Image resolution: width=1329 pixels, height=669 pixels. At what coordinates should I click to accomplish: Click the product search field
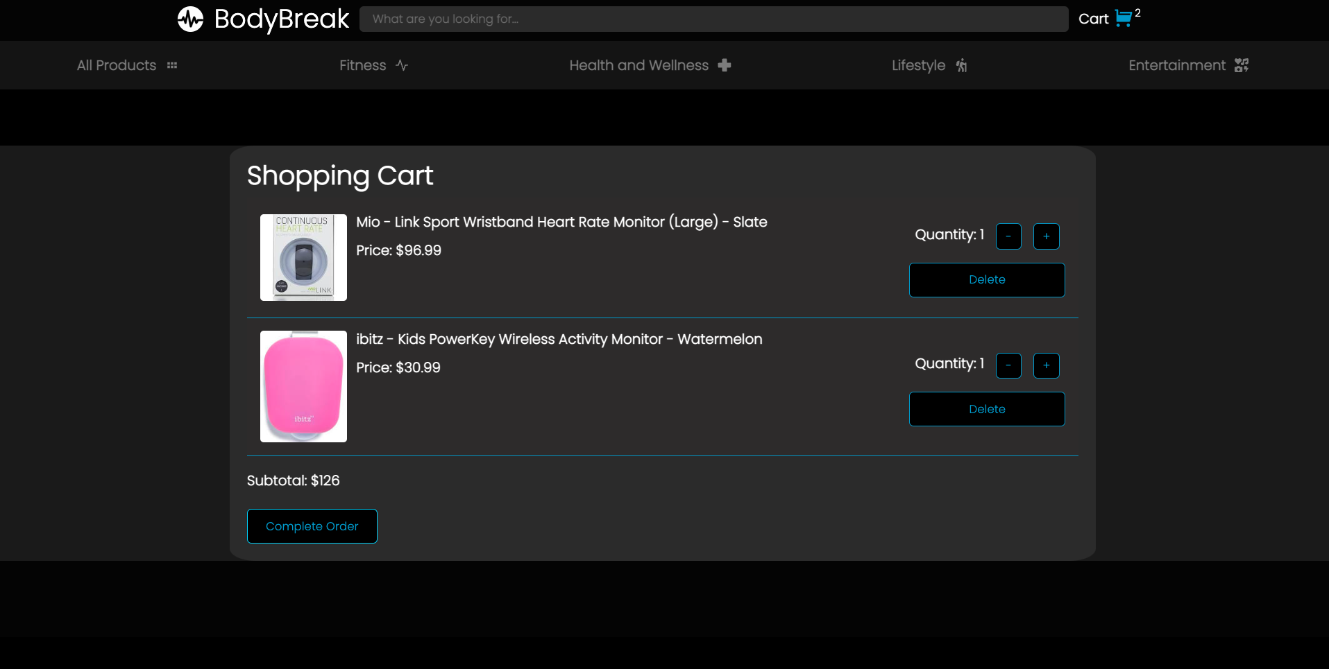coord(713,19)
